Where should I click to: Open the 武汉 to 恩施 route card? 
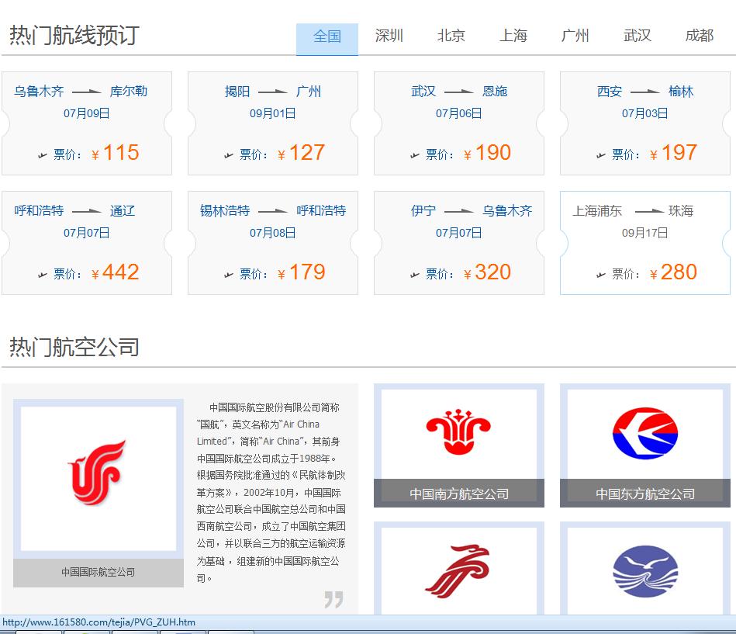click(459, 123)
